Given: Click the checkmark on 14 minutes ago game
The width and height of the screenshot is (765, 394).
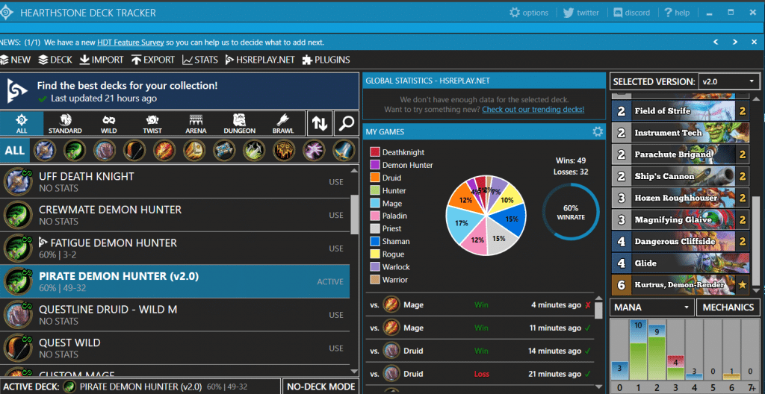Looking at the screenshot, I should coord(587,351).
